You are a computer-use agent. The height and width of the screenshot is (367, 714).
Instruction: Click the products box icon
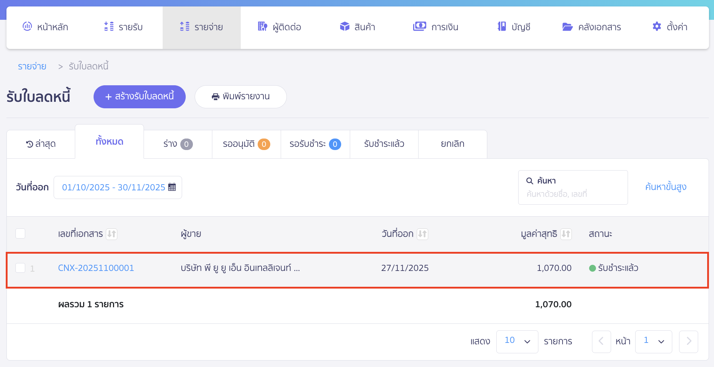pyautogui.click(x=344, y=27)
